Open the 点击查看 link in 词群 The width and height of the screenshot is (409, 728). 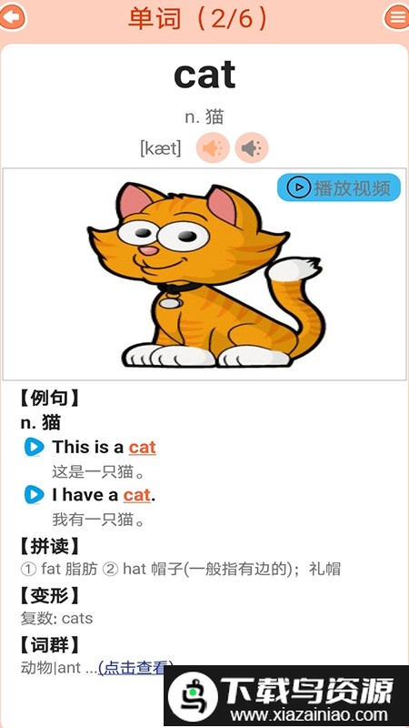tap(135, 668)
